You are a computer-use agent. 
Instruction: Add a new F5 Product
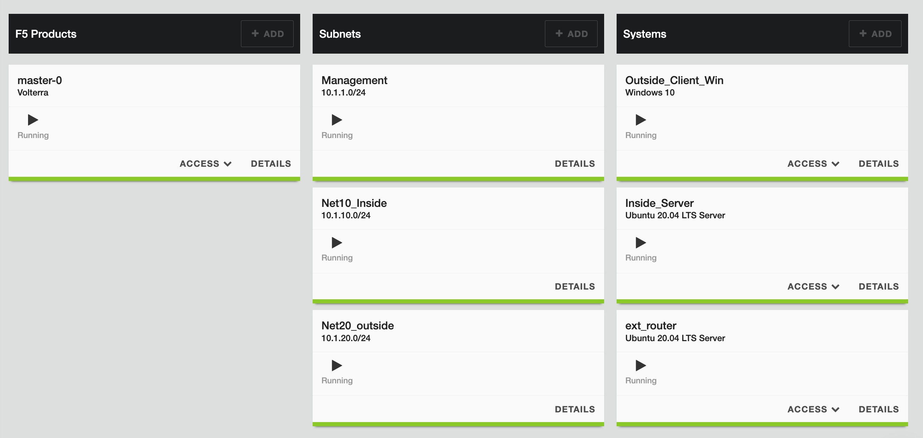click(x=267, y=34)
